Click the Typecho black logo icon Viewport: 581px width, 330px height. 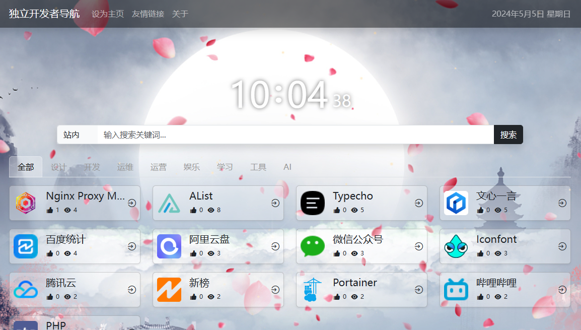(312, 203)
